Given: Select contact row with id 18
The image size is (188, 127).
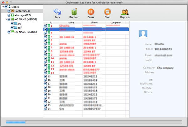Looking at the screenshot, I should [x=86, y=87].
